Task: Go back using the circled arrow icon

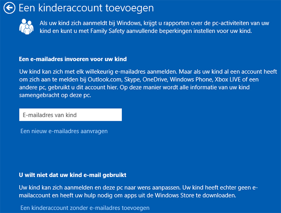Action: (9, 8)
